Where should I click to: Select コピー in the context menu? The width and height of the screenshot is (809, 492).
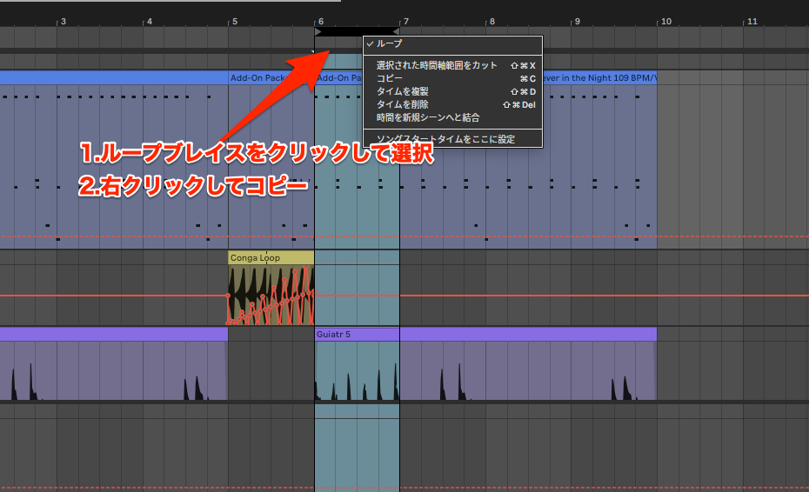(390, 78)
